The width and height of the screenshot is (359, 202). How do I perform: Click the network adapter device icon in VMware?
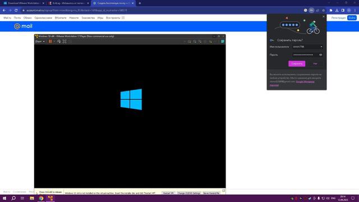pyautogui.click(x=200, y=42)
